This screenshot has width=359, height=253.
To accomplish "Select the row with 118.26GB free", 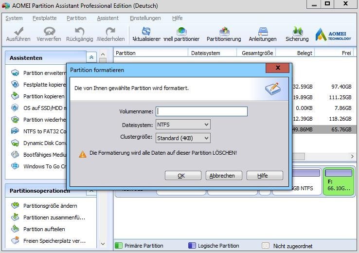I will (x=324, y=119).
